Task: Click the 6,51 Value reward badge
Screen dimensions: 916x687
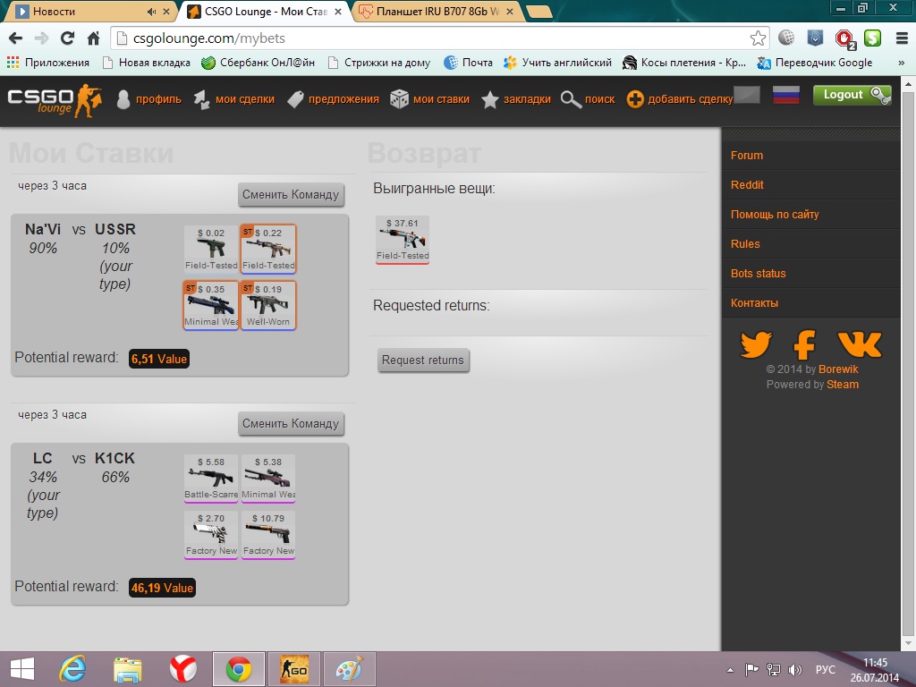Action: click(x=159, y=359)
